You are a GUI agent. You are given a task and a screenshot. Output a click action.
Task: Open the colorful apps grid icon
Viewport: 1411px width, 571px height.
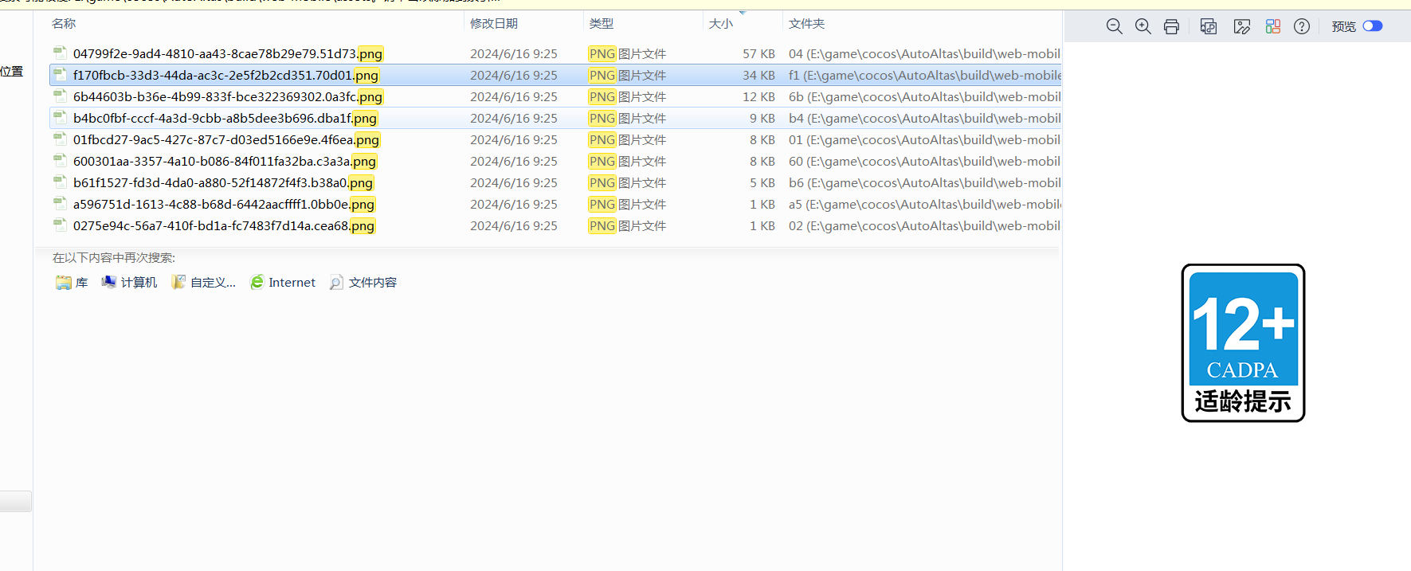[x=1273, y=26]
